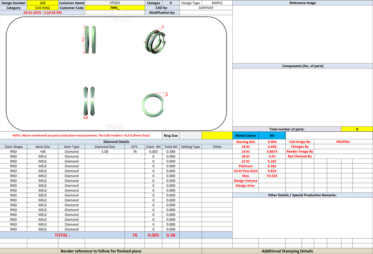373x254 pixels.
Task: Click the circular hoop side render
Action: coord(154,104)
